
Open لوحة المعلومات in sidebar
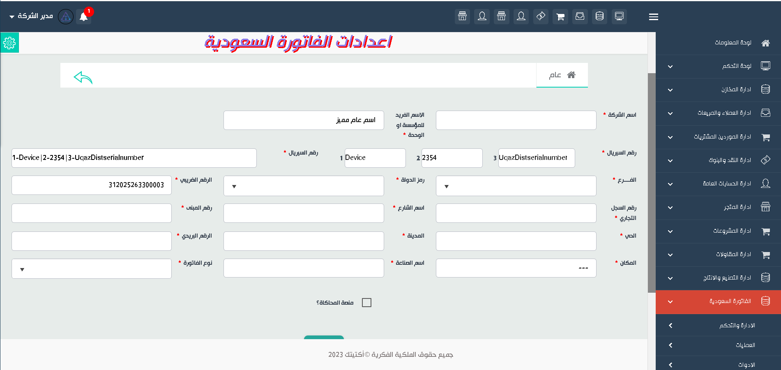(733, 43)
